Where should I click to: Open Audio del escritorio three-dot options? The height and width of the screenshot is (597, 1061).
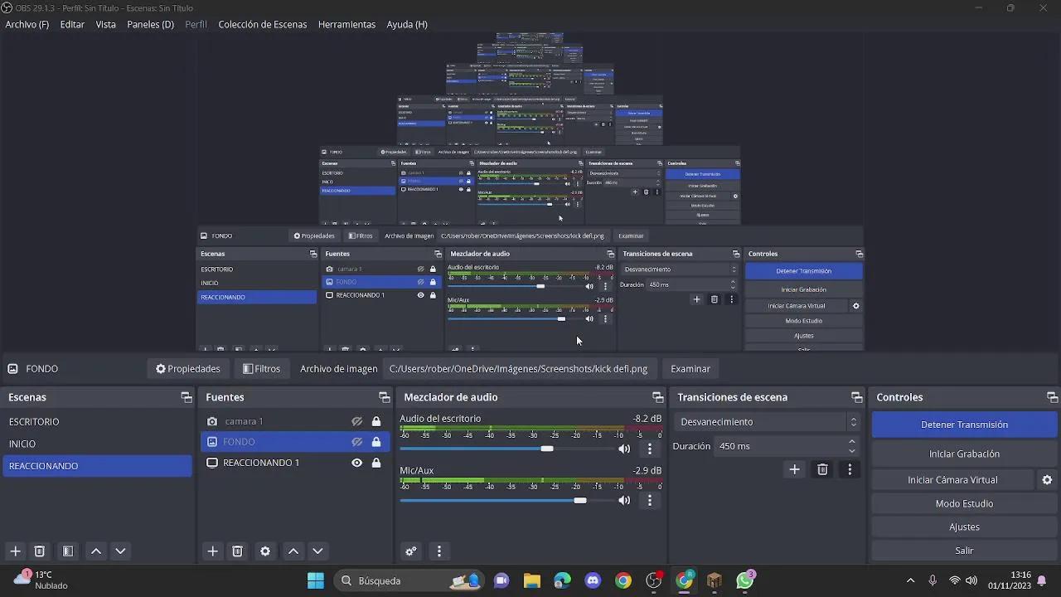coord(649,449)
